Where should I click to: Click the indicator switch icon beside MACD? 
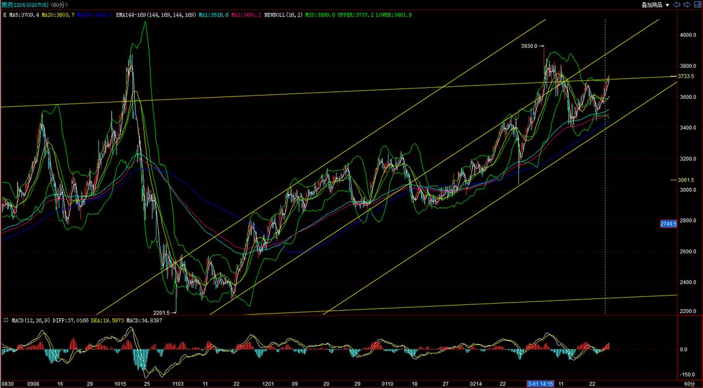point(6,321)
